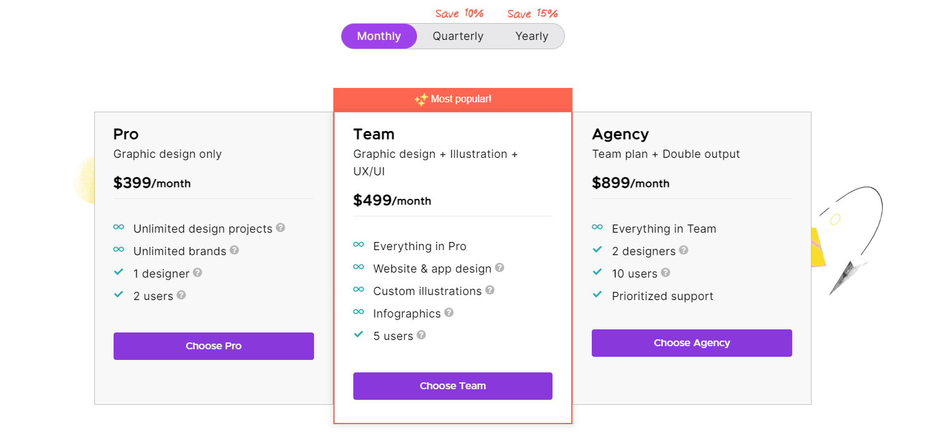Click help icon beside Unlimited design projects
932x436 pixels.
point(281,228)
